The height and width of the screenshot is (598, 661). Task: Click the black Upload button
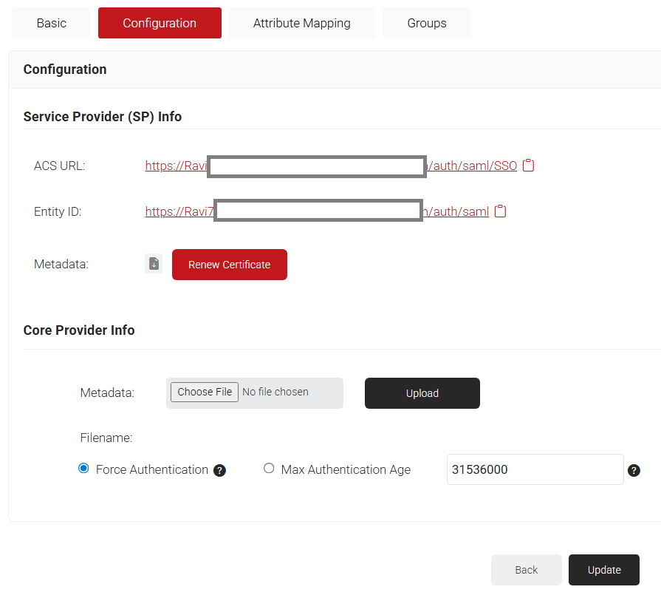[x=422, y=393]
